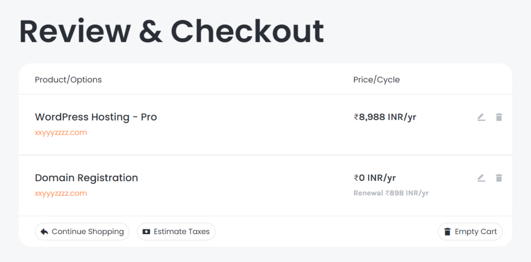Click the Continue Shopping button

[82, 231]
